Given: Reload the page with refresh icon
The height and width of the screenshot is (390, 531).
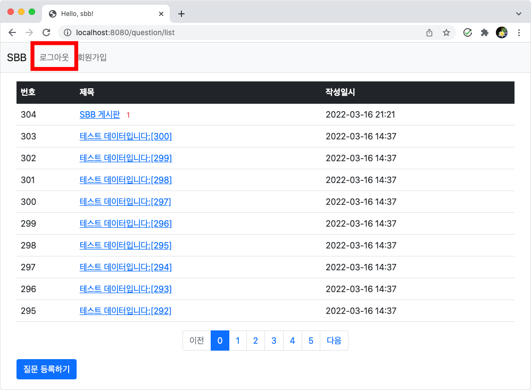Looking at the screenshot, I should [46, 32].
